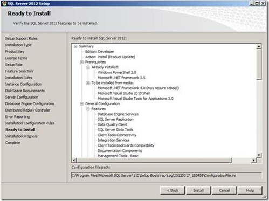Open Help for this setup page

250,190
